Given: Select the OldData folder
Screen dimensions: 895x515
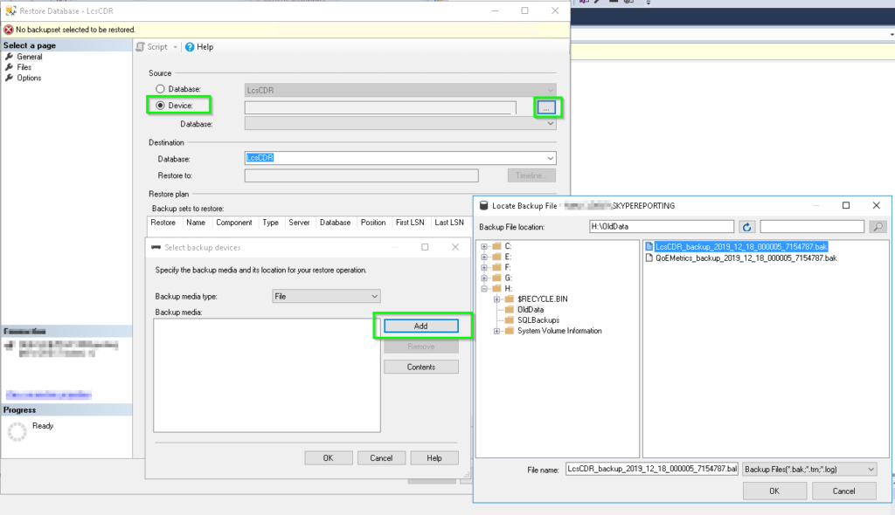Looking at the screenshot, I should tap(531, 310).
